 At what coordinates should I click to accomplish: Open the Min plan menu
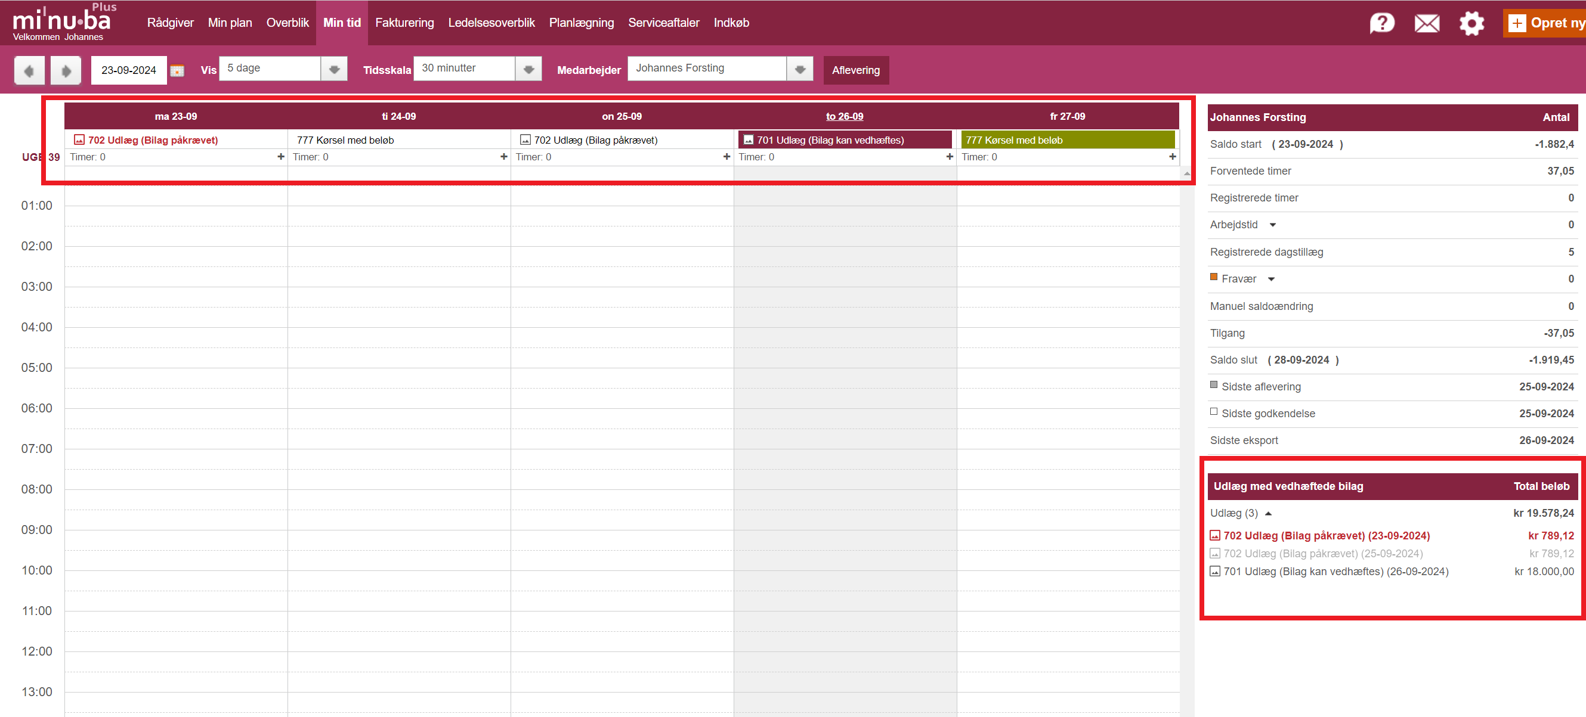[230, 23]
